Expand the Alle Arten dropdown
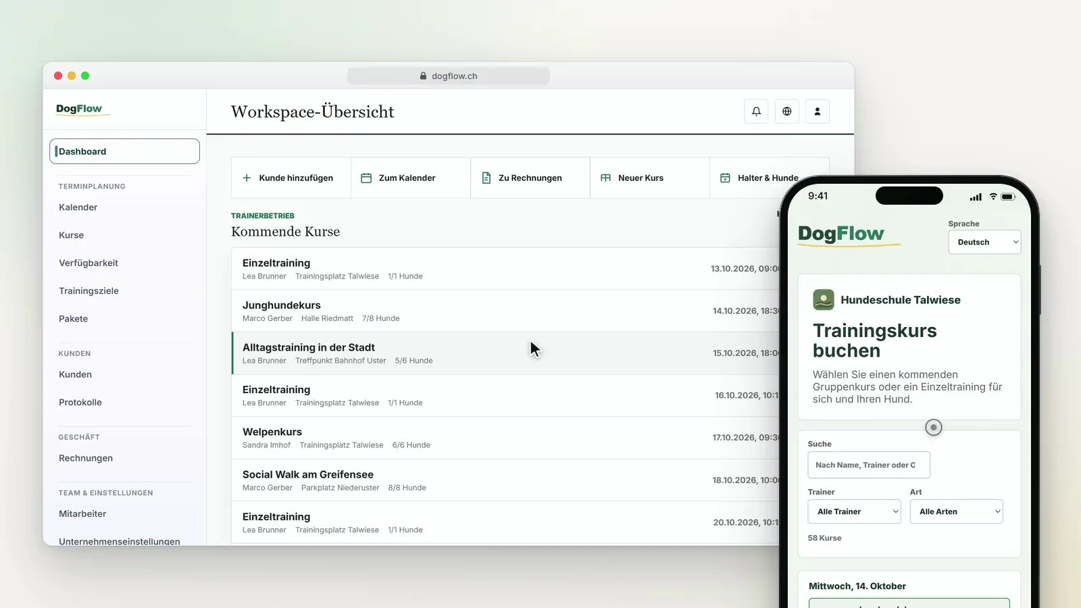The image size is (1081, 608). pos(957,511)
